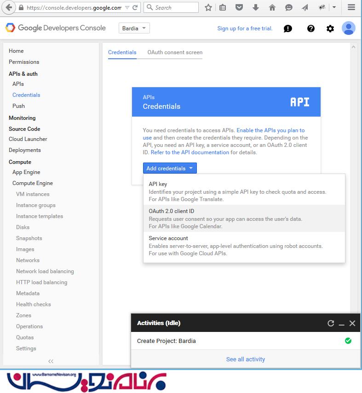Click the browser Search field

[171, 7]
